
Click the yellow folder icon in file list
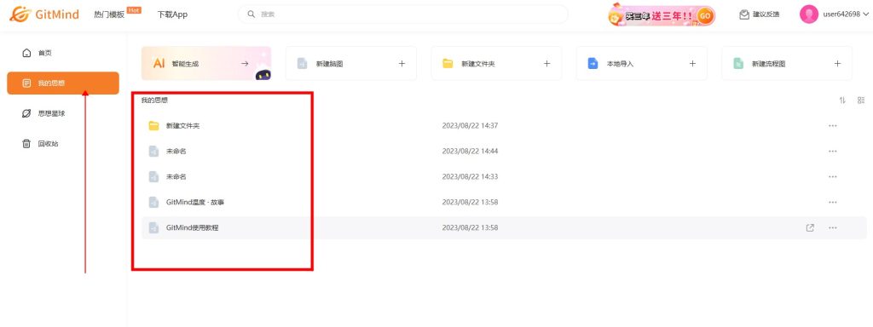tap(154, 126)
